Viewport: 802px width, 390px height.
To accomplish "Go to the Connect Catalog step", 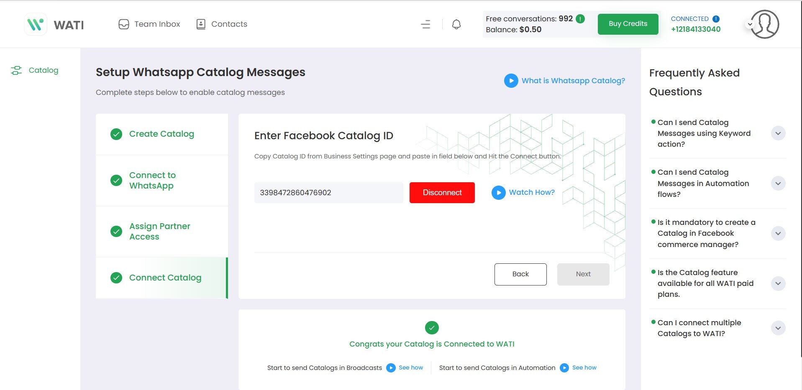I will 162,278.
